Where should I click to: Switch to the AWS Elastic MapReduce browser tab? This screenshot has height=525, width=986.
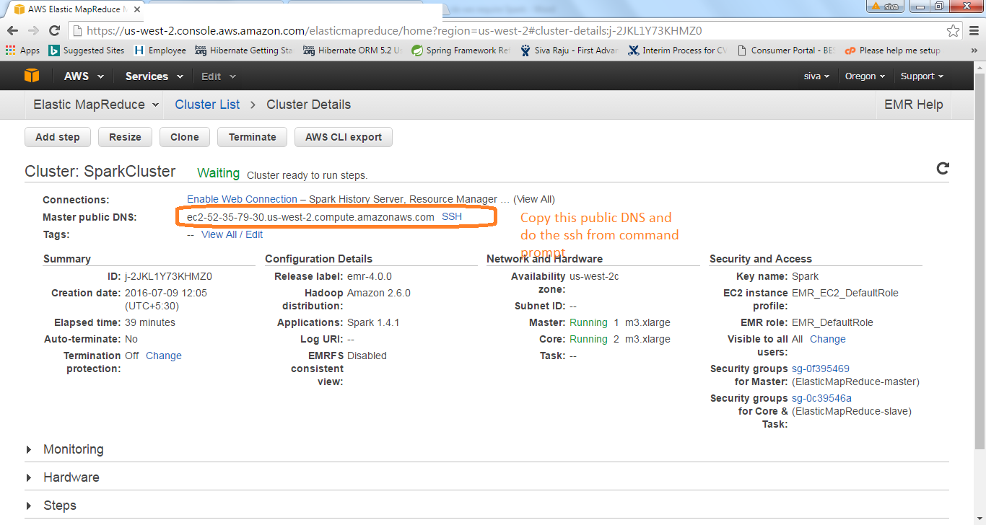tap(65, 9)
